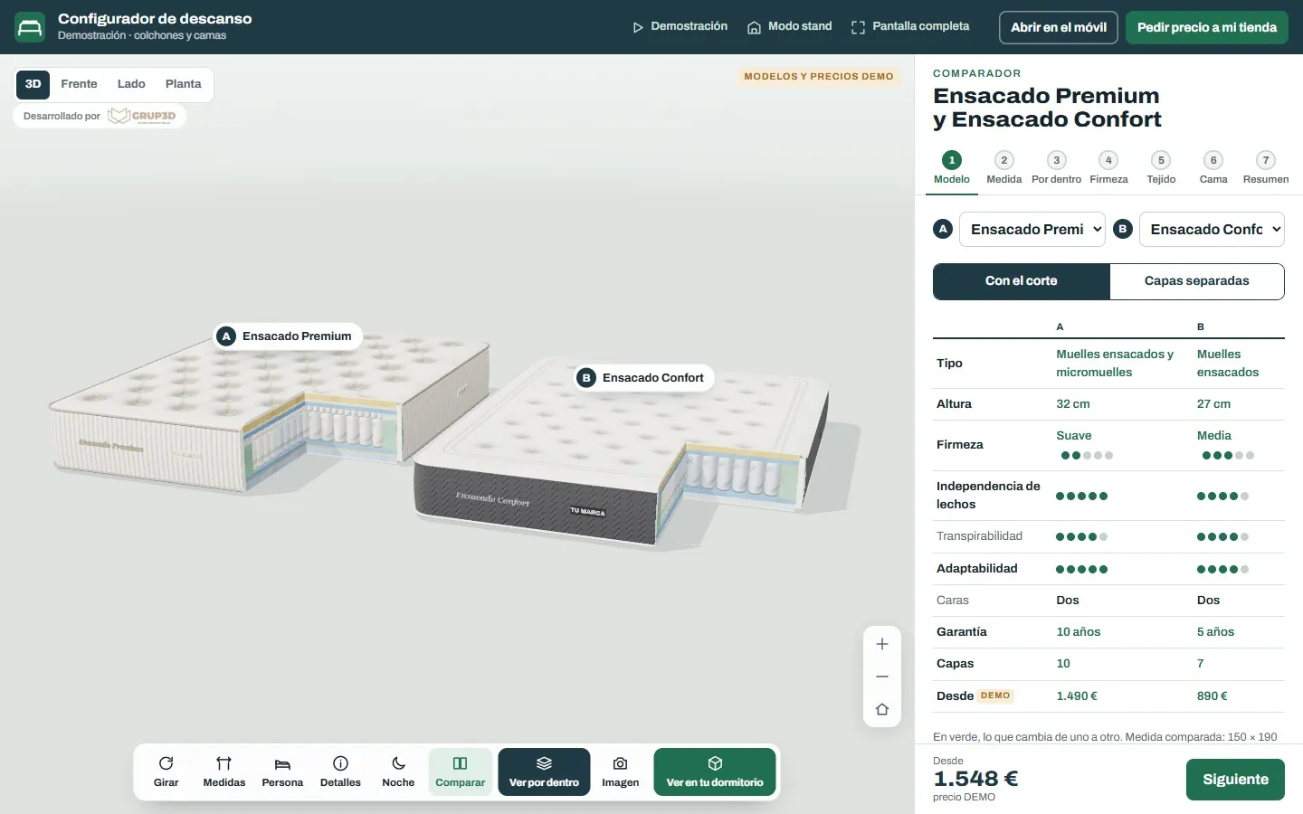
Task: Capture an Imagen snapshot
Action: pyautogui.click(x=621, y=772)
